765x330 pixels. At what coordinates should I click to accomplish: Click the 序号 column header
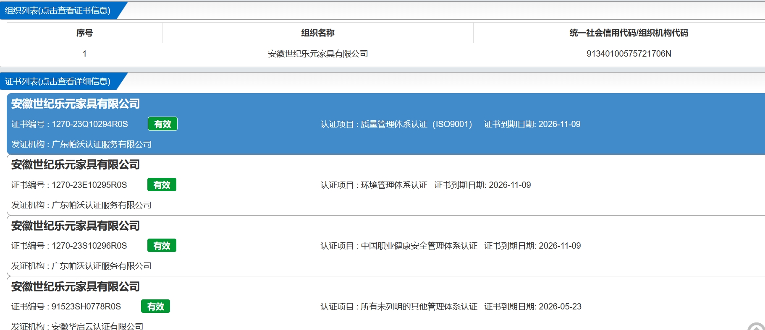click(x=84, y=33)
